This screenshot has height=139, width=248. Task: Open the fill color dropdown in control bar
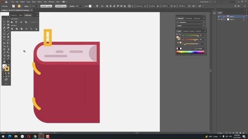pyautogui.click(x=16, y=6)
